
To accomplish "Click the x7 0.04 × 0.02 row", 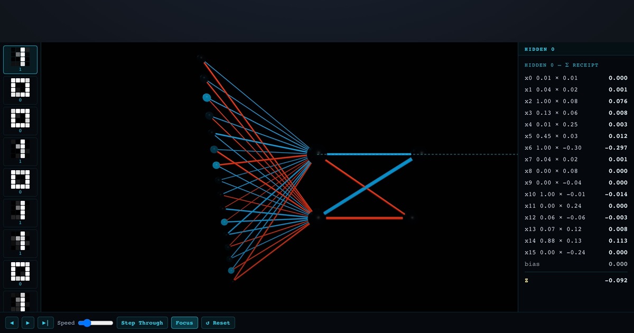I will tap(576, 159).
